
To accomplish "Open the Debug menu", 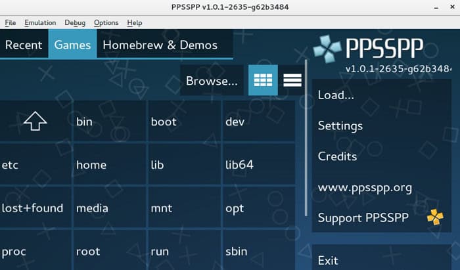I will point(75,22).
